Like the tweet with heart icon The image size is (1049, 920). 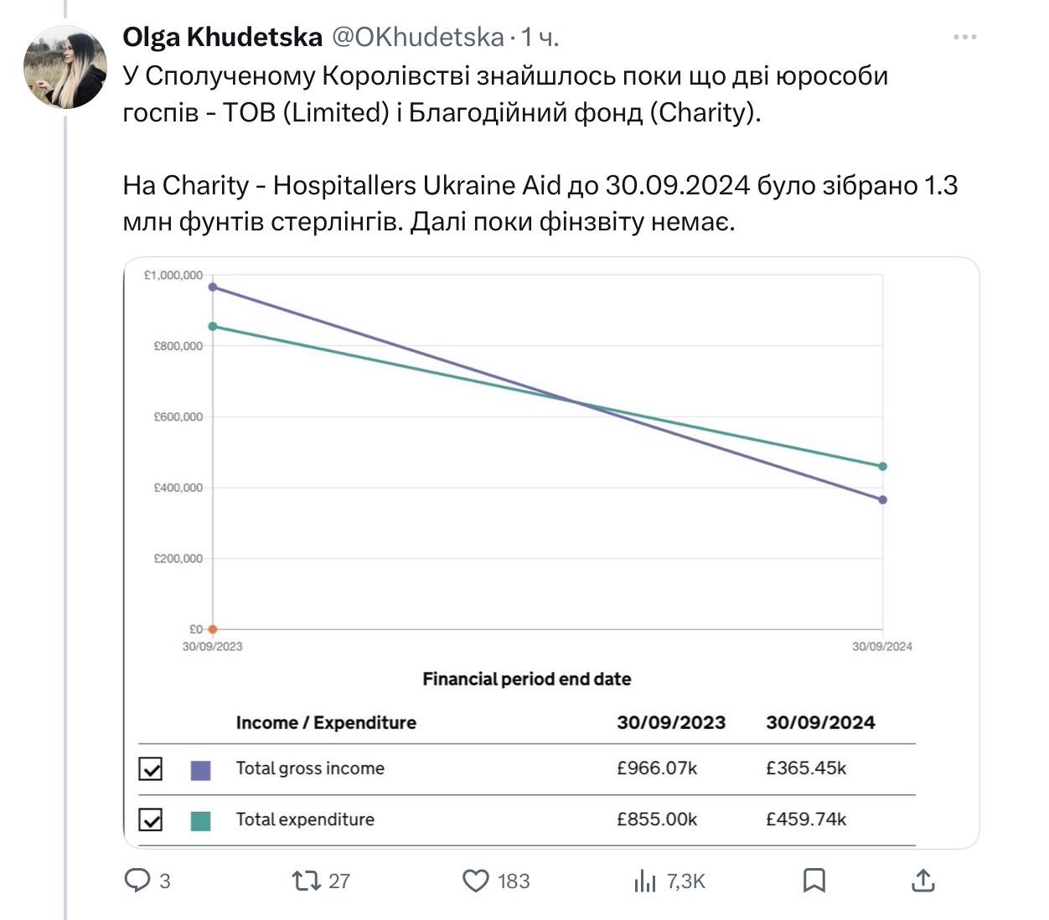pyautogui.click(x=476, y=881)
